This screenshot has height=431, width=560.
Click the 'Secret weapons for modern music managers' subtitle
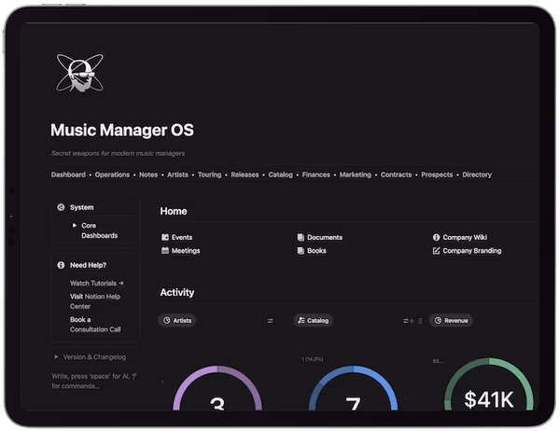118,153
